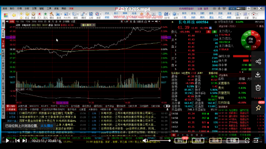
Task: Click the 从头播放 link
Action: tap(47, 126)
